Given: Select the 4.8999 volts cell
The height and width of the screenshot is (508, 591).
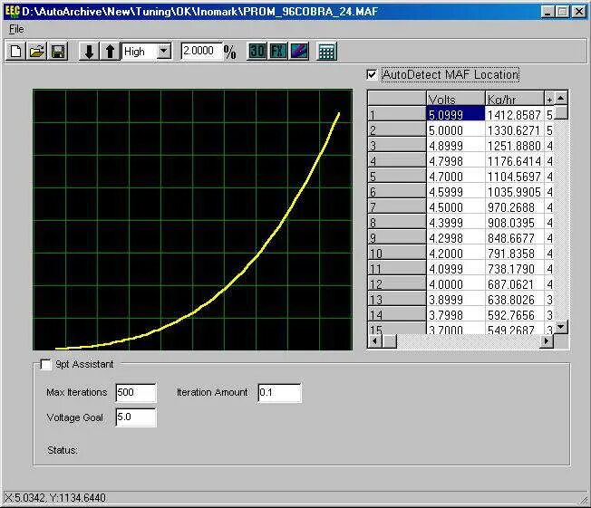Looking at the screenshot, I should tap(456, 145).
